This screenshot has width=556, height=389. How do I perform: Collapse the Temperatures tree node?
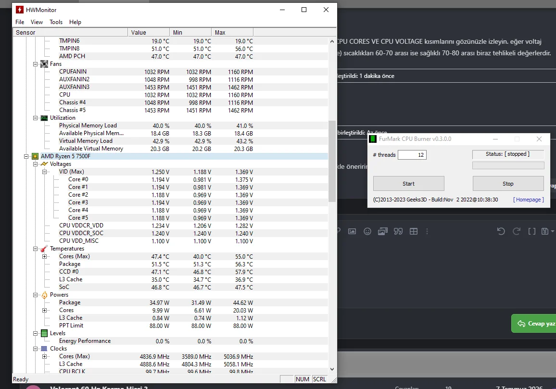click(x=35, y=249)
